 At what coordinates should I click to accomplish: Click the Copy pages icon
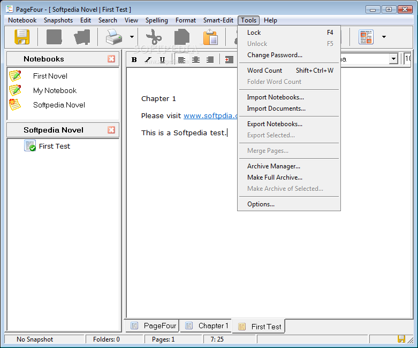(x=182, y=37)
